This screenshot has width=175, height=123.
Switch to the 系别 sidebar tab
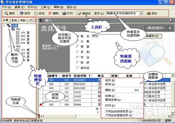(14, 20)
